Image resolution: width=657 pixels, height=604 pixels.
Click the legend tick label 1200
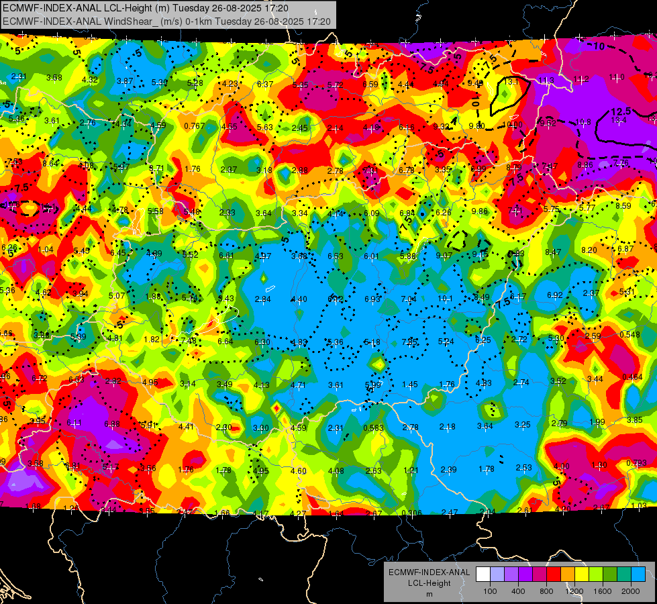pos(574,591)
